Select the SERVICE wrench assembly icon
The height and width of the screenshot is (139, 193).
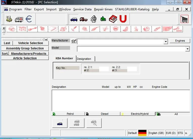click(x=178, y=29)
